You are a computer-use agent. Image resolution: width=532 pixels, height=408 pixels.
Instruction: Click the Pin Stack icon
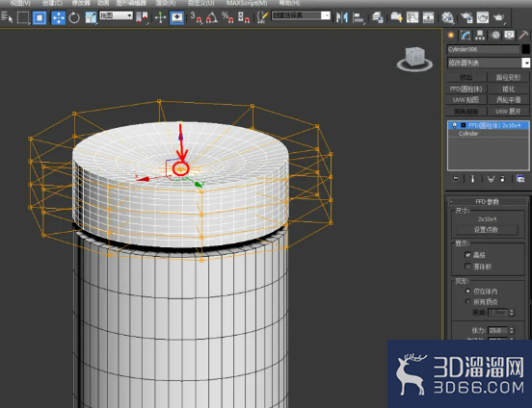click(x=456, y=179)
